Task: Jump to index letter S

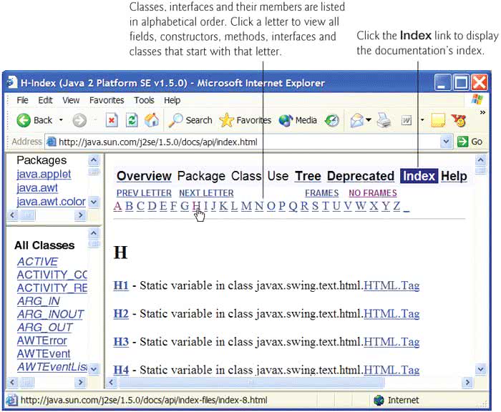Action: coord(315,206)
